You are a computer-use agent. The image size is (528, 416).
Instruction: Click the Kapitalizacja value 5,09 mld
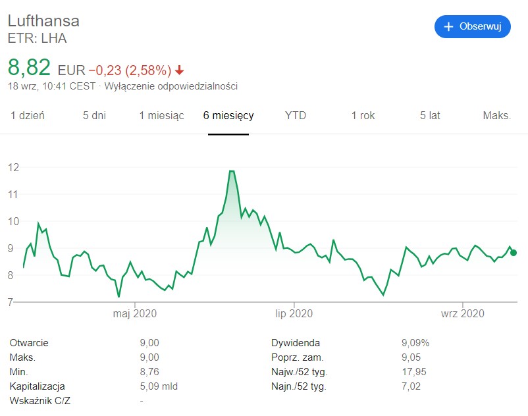click(x=159, y=386)
